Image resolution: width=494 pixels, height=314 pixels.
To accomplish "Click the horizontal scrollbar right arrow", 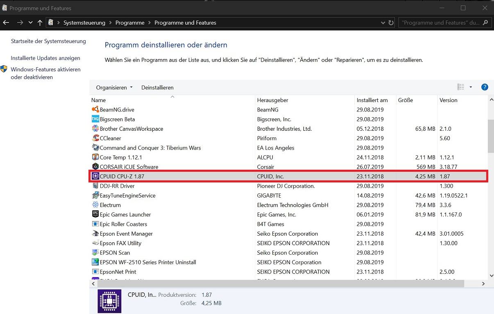I will (484, 284).
